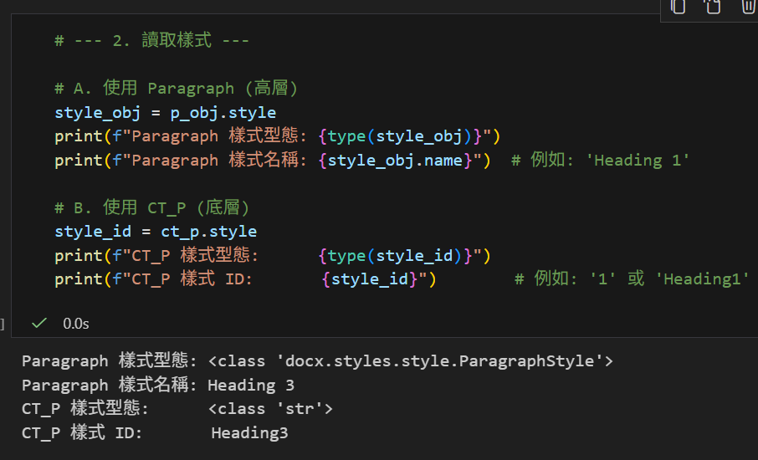The image size is (758, 460).
Task: Click the comment "# 例如: 'Heading 1'"
Action: (x=601, y=160)
